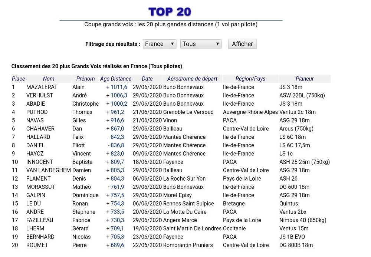Click the ASW 22BL (750kg) glider cell

pos(302,95)
